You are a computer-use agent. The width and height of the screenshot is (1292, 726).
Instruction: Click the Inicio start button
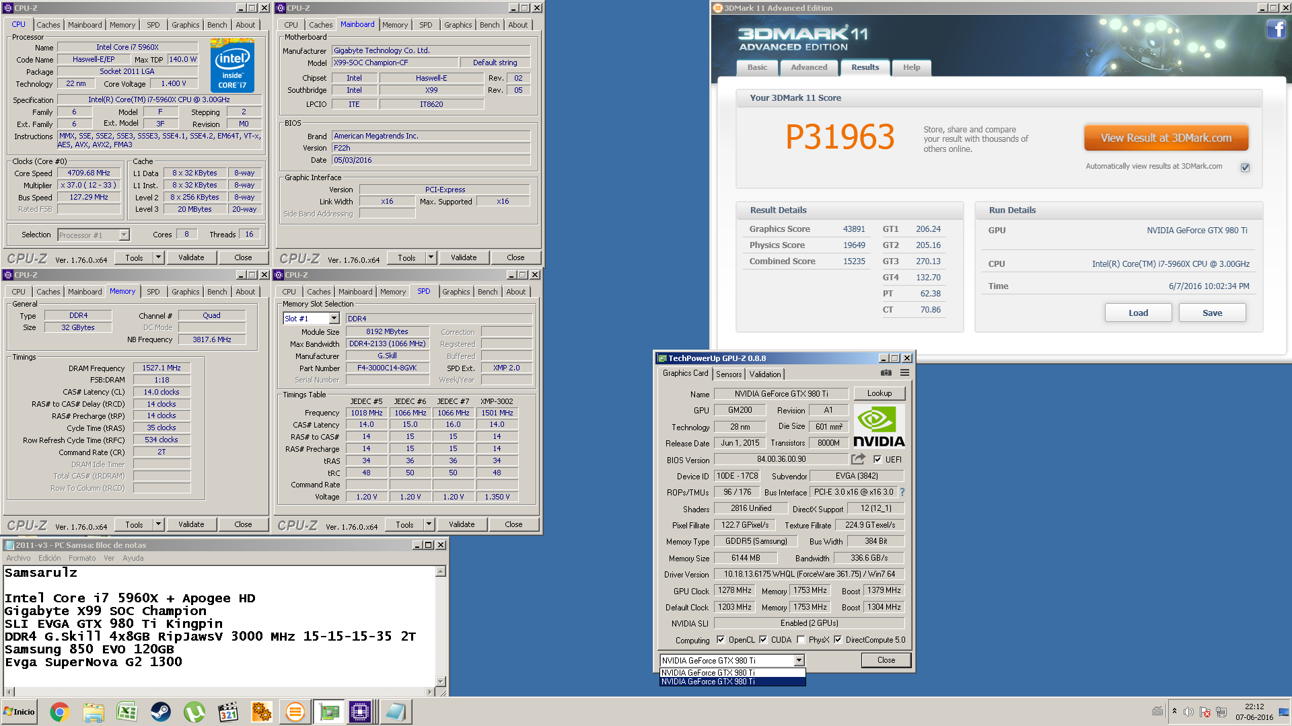pos(20,712)
